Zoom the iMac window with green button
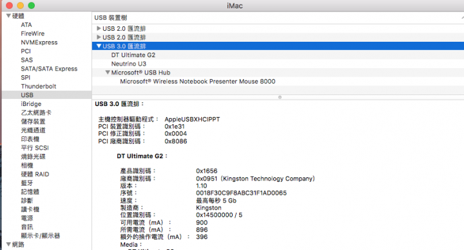The width and height of the screenshot is (464, 250). coord(32,6)
